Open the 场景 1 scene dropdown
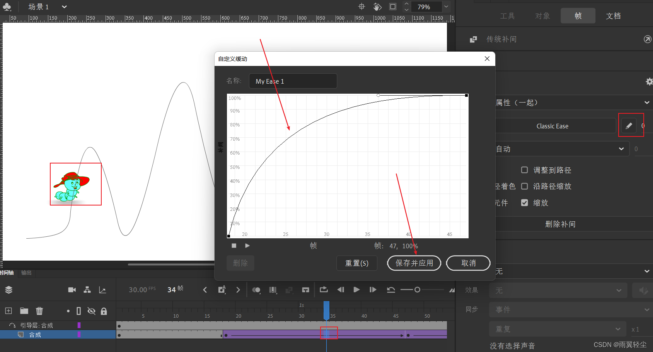The height and width of the screenshot is (352, 653). coord(64,7)
